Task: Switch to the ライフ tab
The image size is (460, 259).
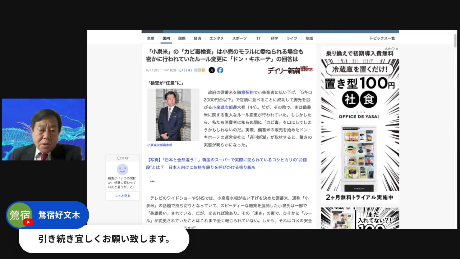Action: pos(292,38)
